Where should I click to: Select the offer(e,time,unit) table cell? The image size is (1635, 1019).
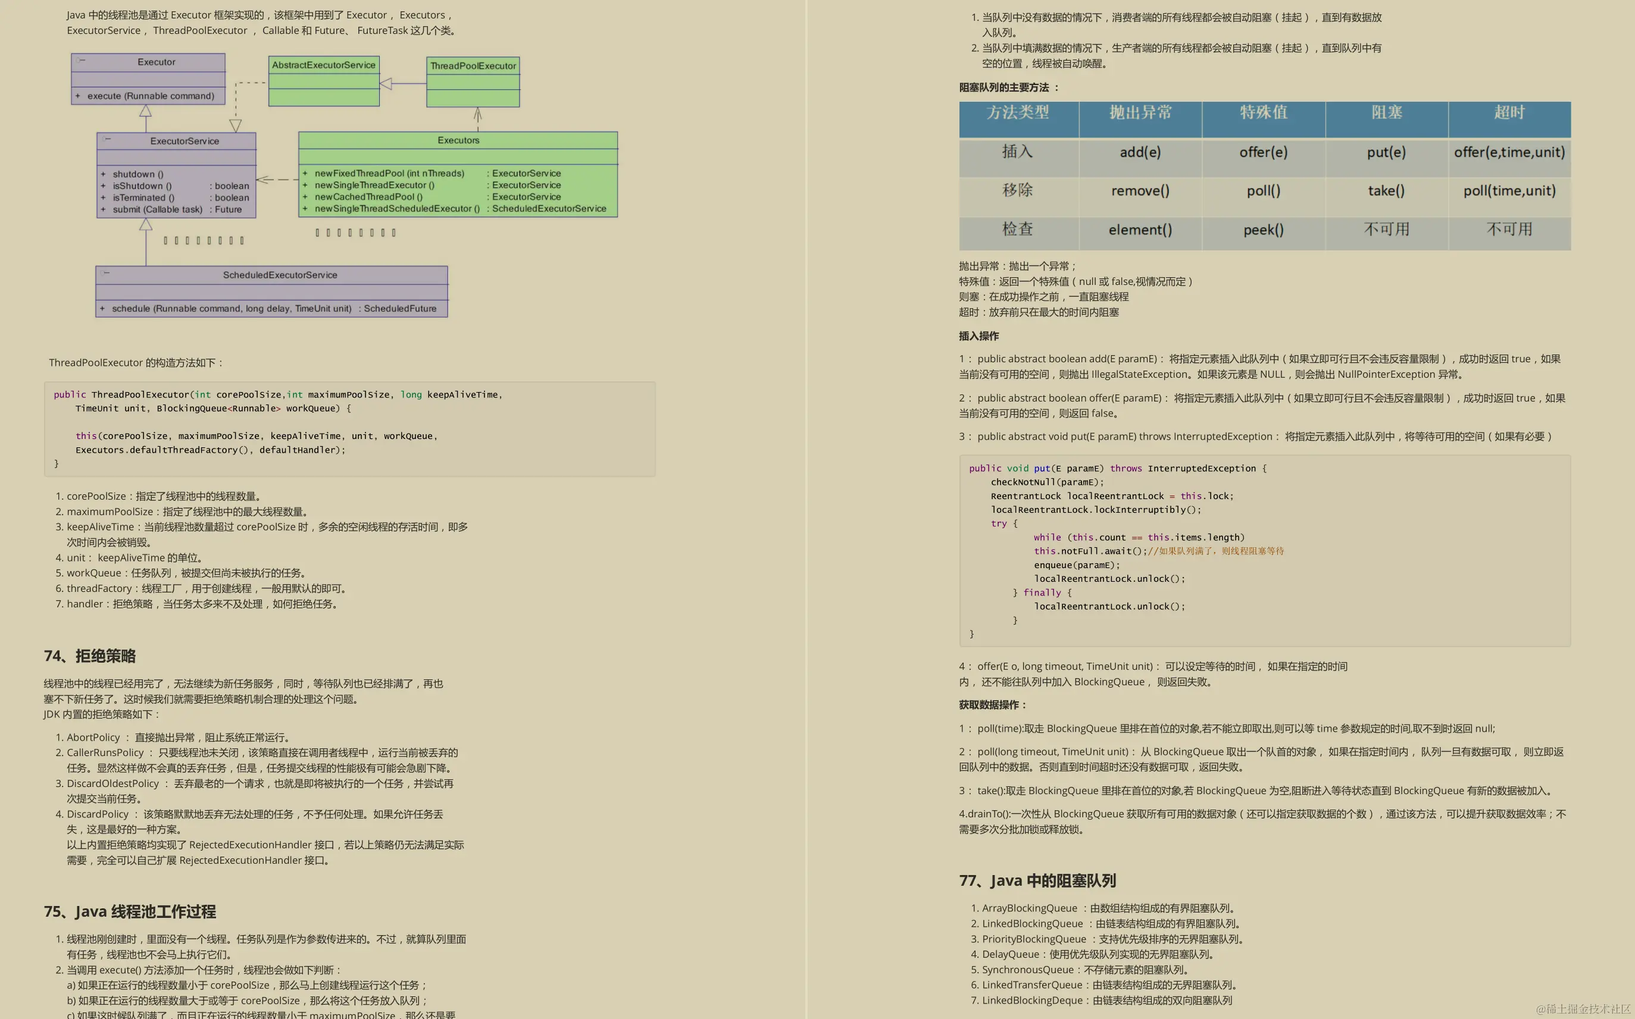point(1509,152)
